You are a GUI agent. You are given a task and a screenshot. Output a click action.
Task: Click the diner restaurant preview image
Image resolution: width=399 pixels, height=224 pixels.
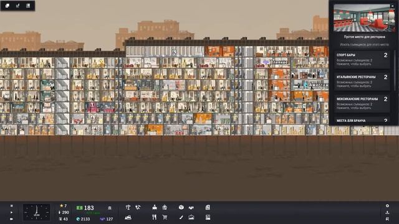point(364,18)
